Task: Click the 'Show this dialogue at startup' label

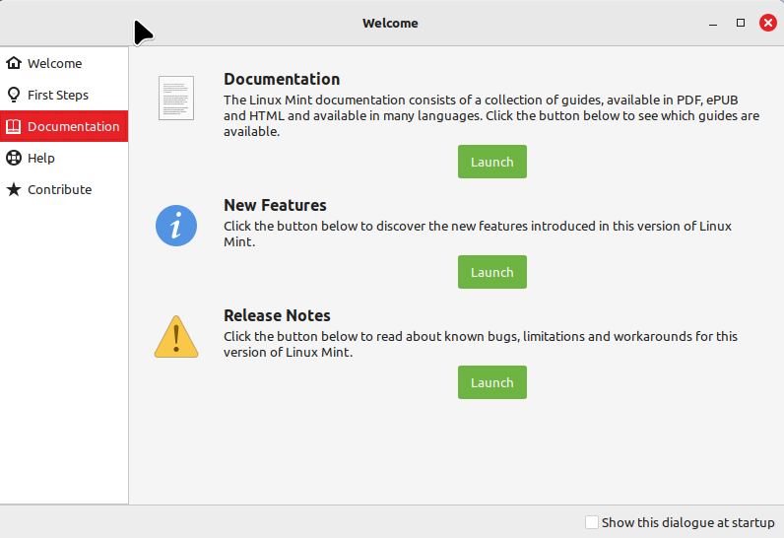Action: point(688,522)
